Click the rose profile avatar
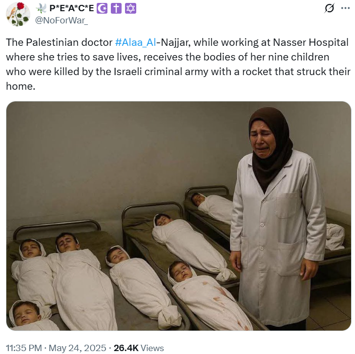 pyautogui.click(x=18, y=14)
